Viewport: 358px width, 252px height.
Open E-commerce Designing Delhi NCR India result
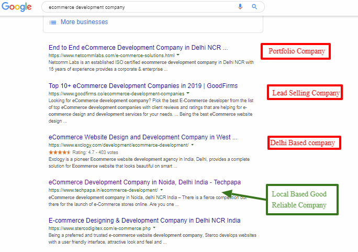coord(144,221)
